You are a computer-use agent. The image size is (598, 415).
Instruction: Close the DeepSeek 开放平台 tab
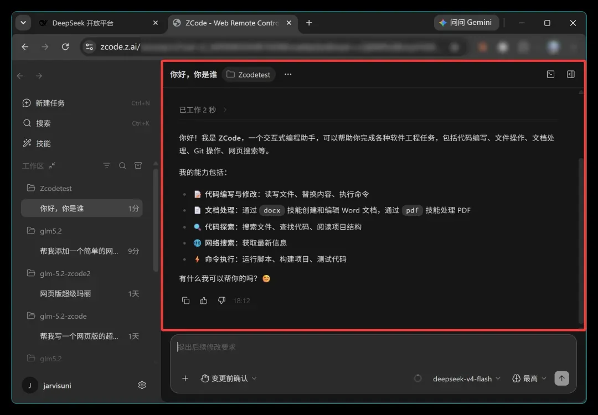155,23
